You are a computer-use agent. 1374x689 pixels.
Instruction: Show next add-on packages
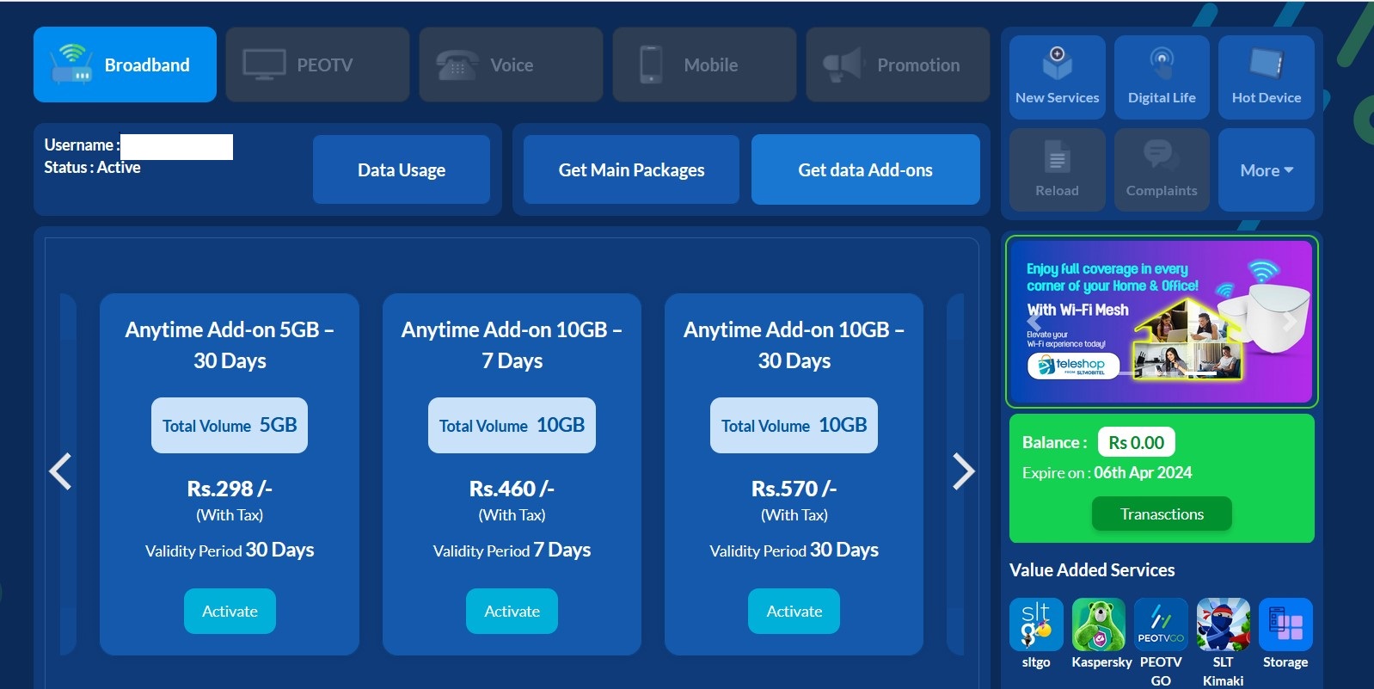[964, 471]
